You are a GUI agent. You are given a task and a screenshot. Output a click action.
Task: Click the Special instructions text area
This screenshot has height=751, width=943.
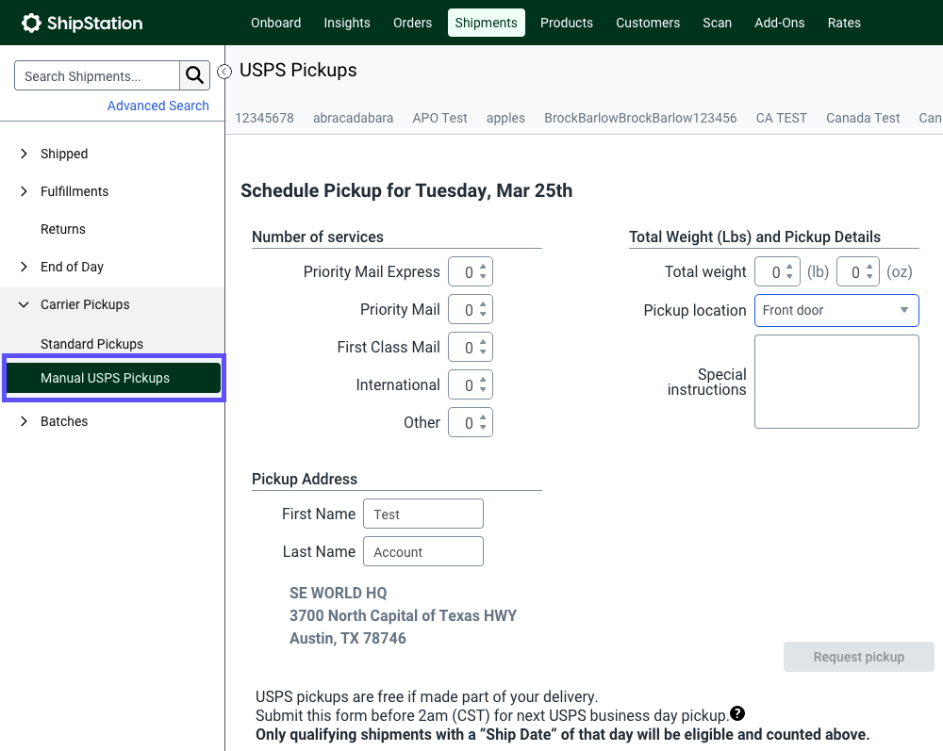[836, 382]
